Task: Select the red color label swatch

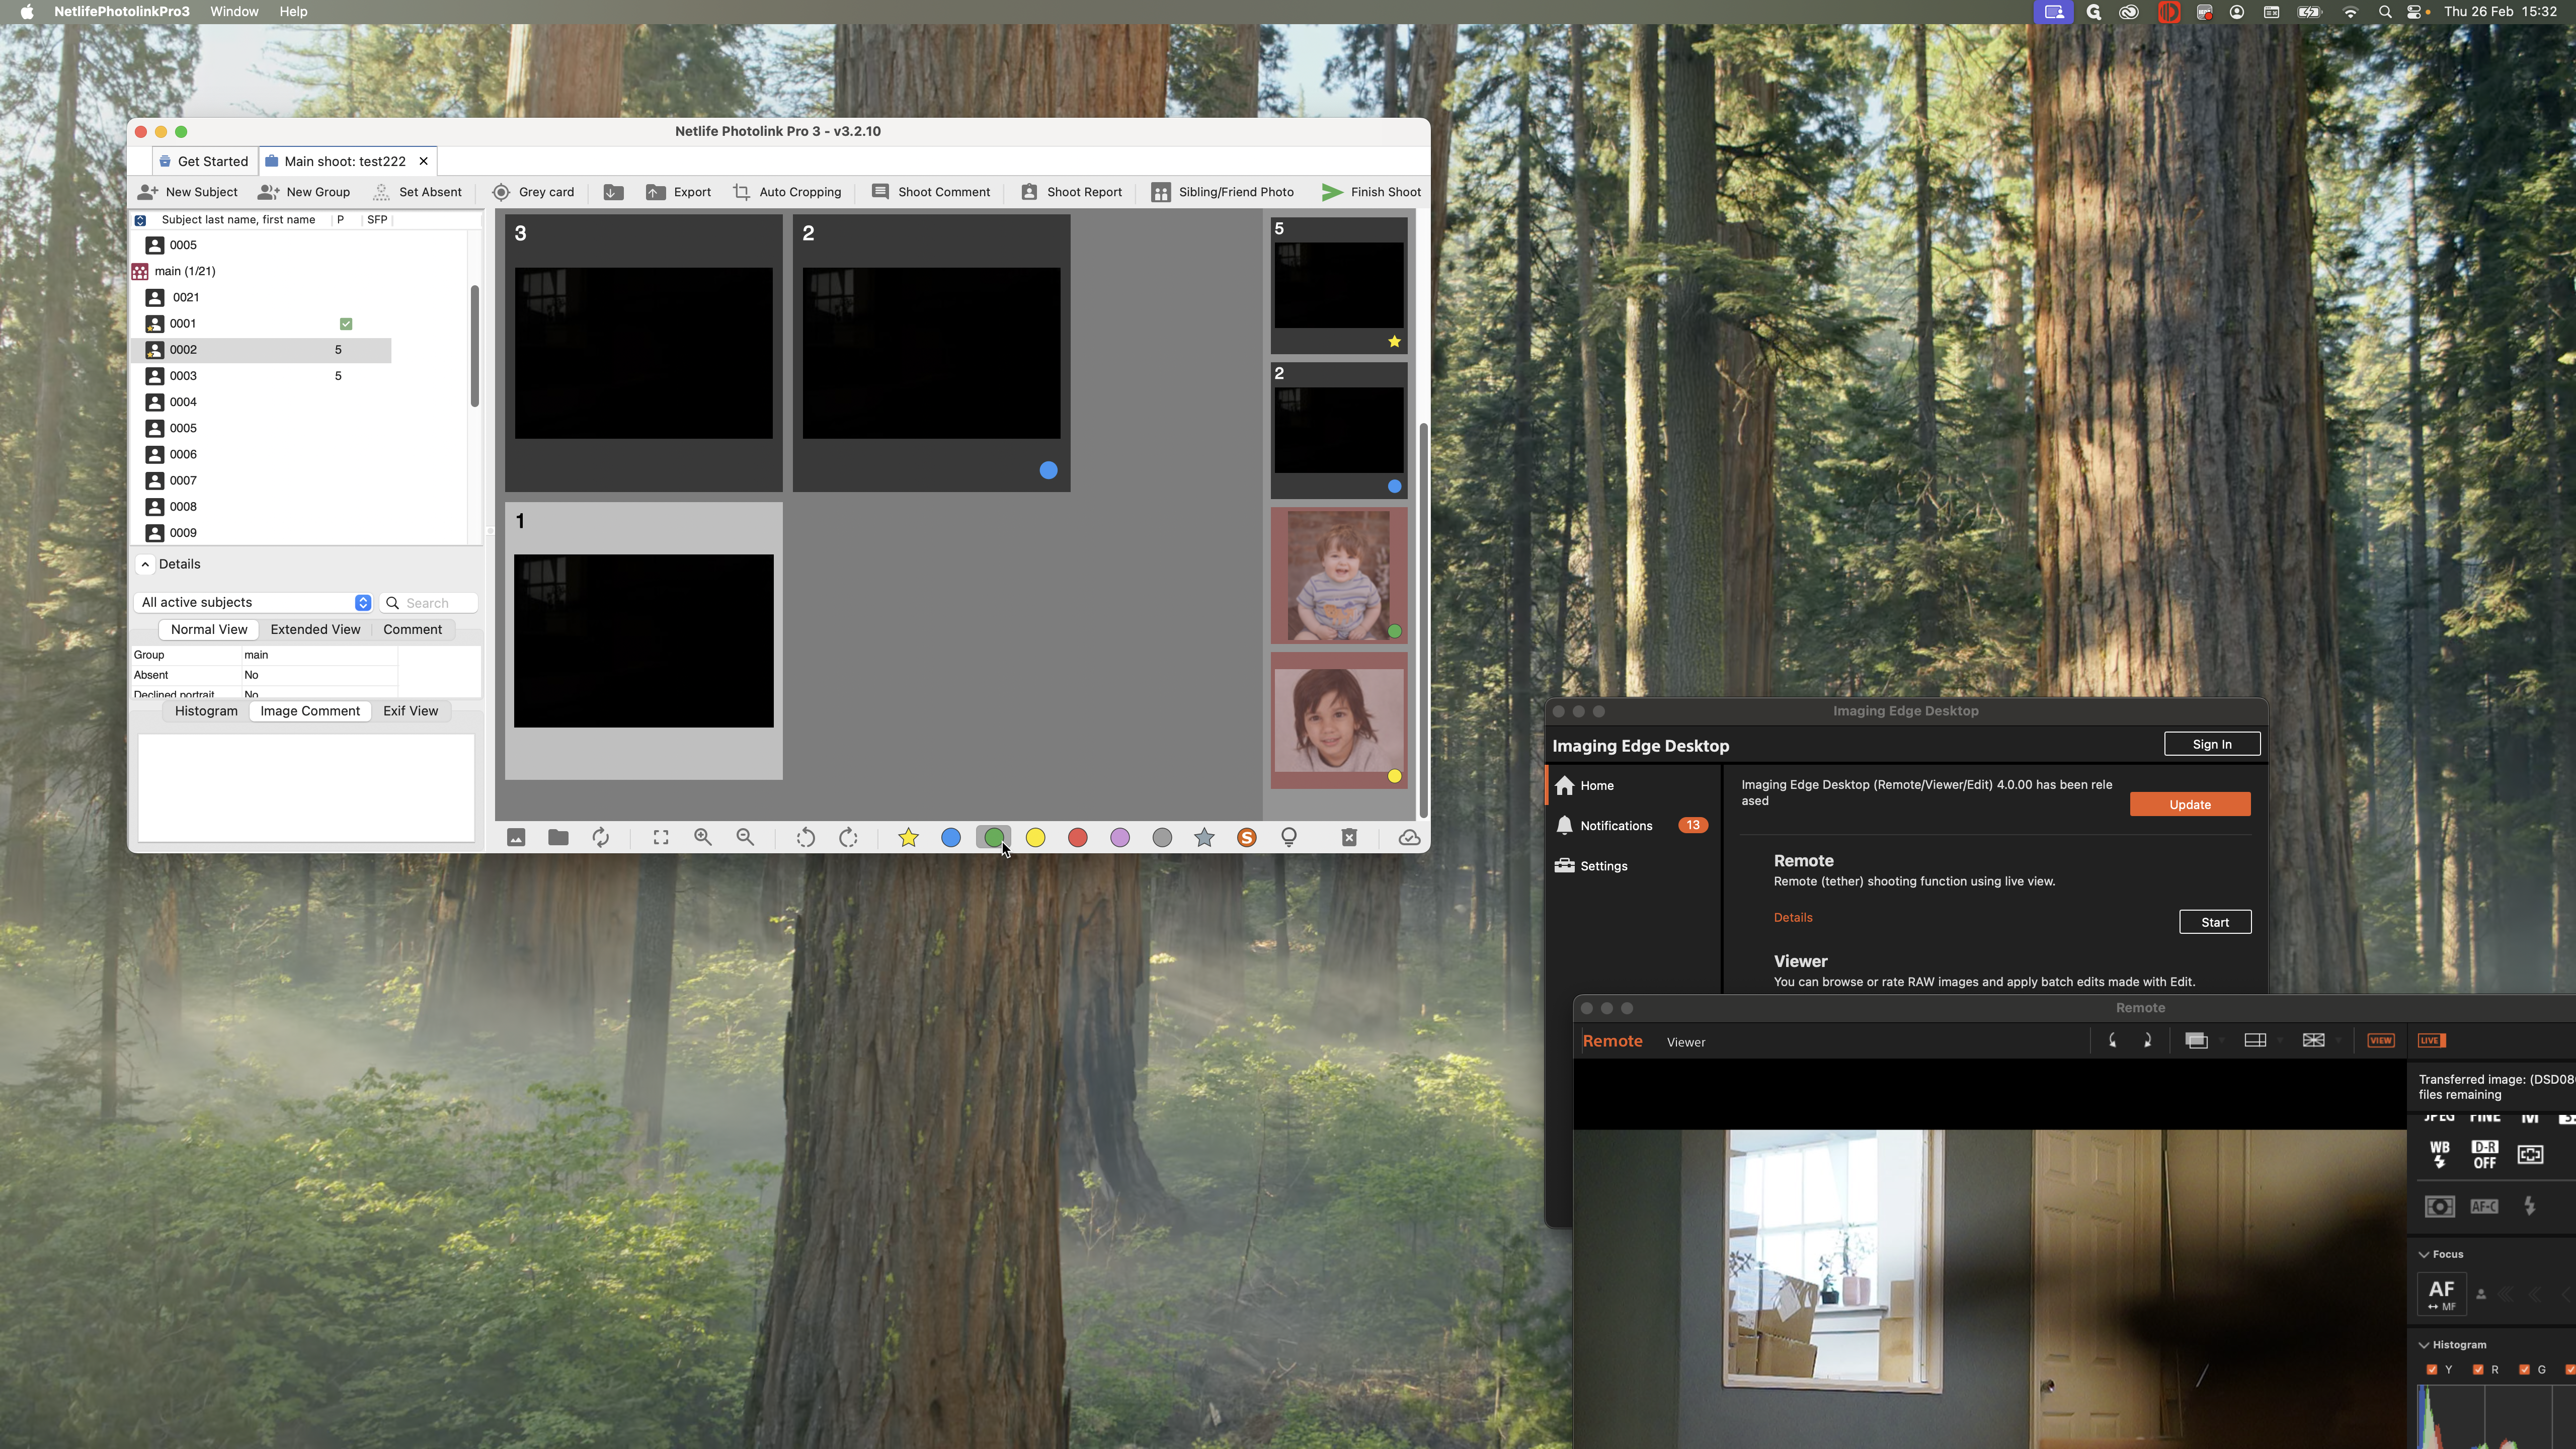Action: click(1077, 838)
